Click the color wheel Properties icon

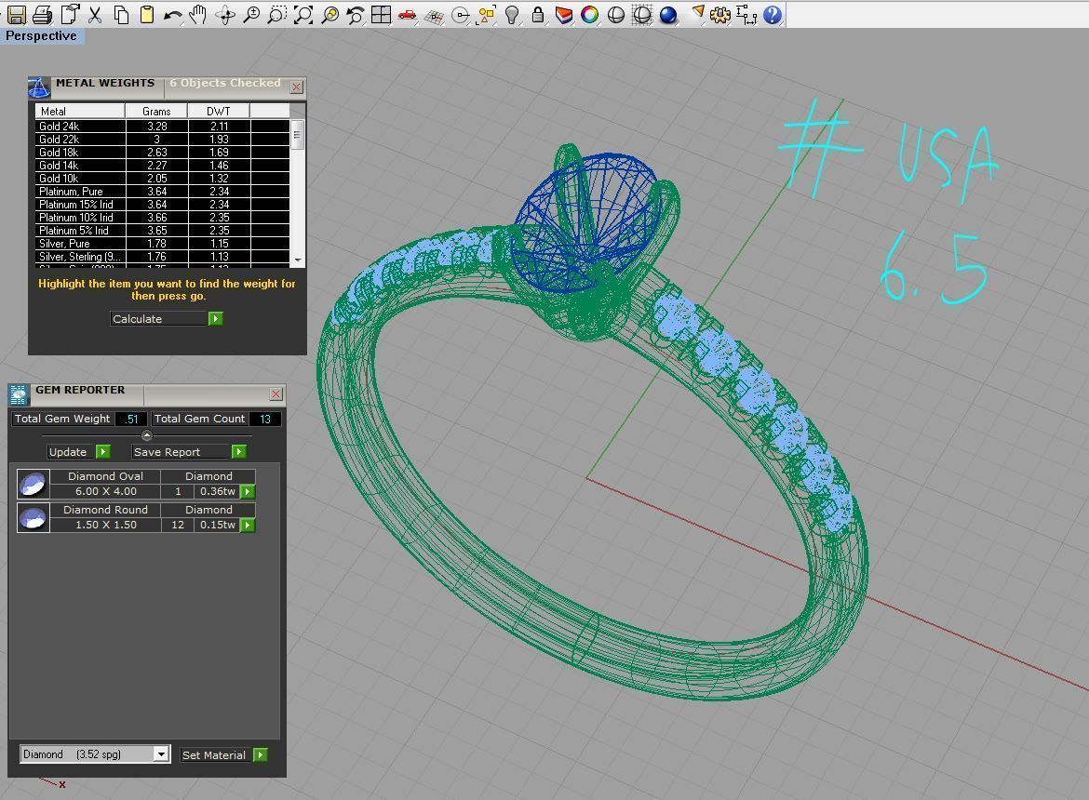pyautogui.click(x=590, y=15)
